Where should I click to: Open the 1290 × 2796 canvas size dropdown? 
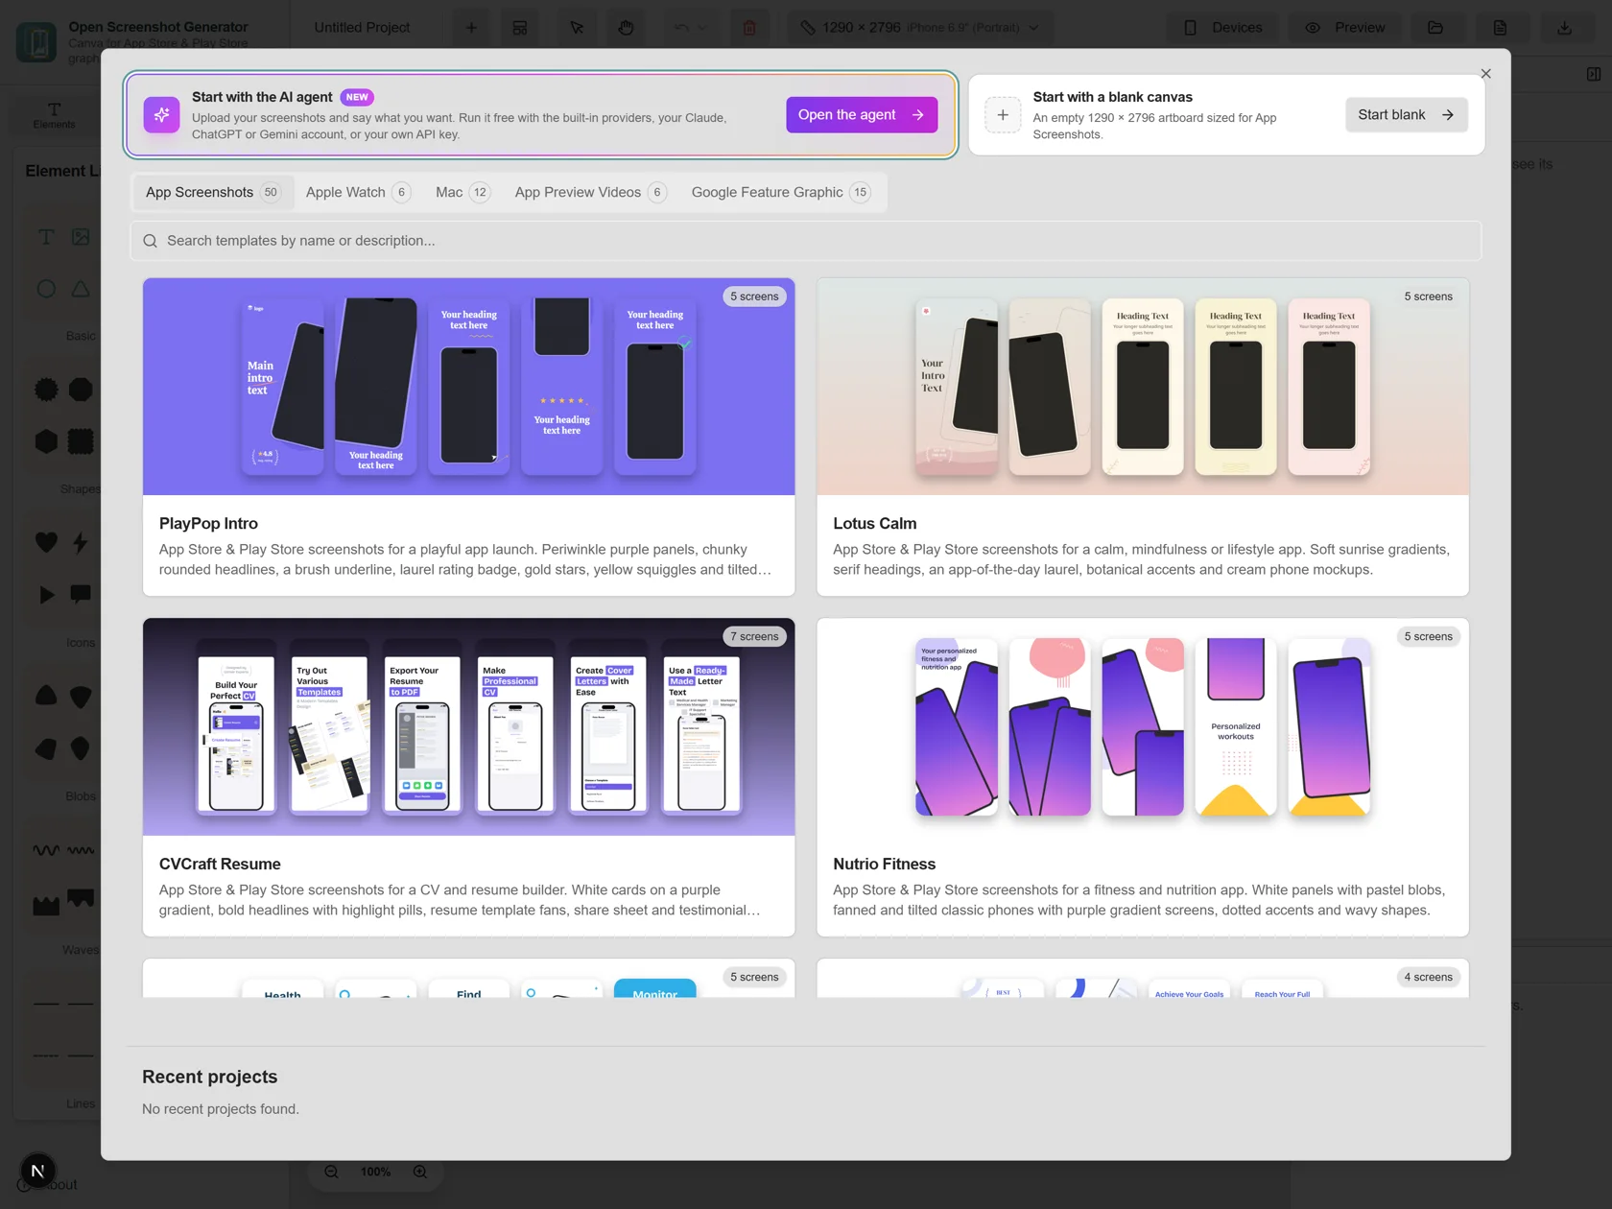[x=919, y=28]
